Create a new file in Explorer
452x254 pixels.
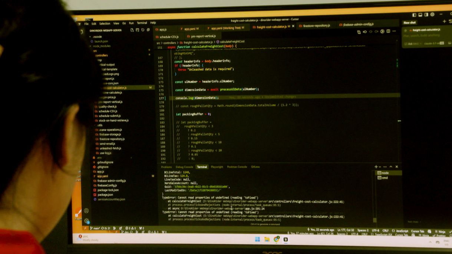click(x=132, y=30)
